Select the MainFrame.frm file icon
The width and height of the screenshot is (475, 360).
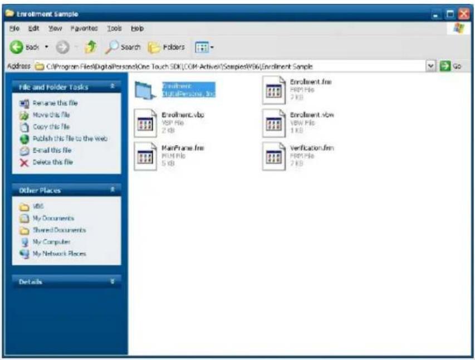(x=145, y=156)
